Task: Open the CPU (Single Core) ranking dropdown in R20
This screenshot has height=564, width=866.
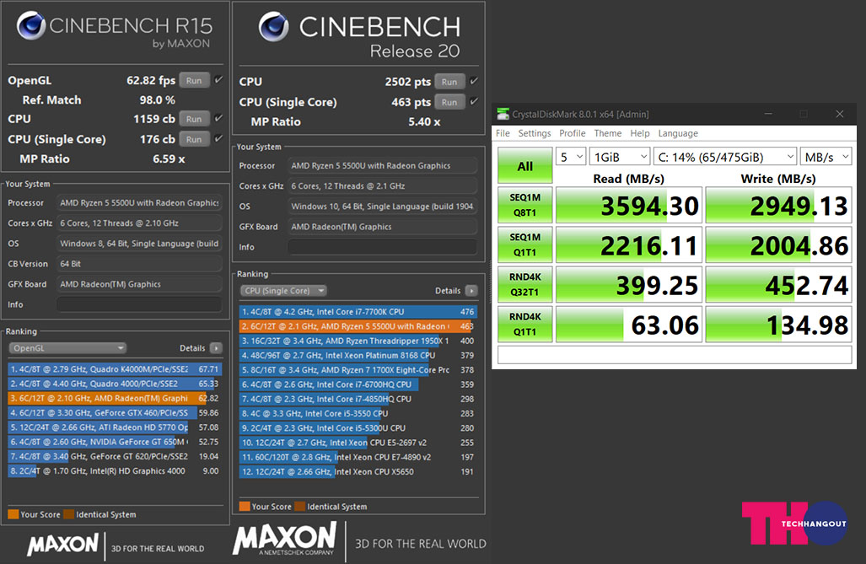Action: (283, 291)
